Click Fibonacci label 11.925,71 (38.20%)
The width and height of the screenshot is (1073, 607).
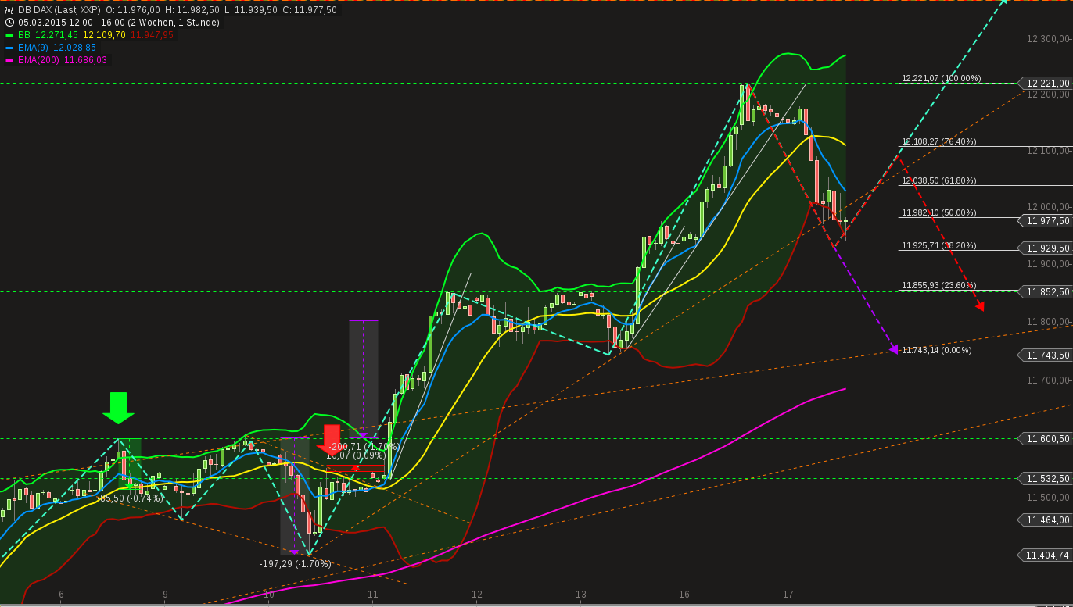click(x=938, y=245)
